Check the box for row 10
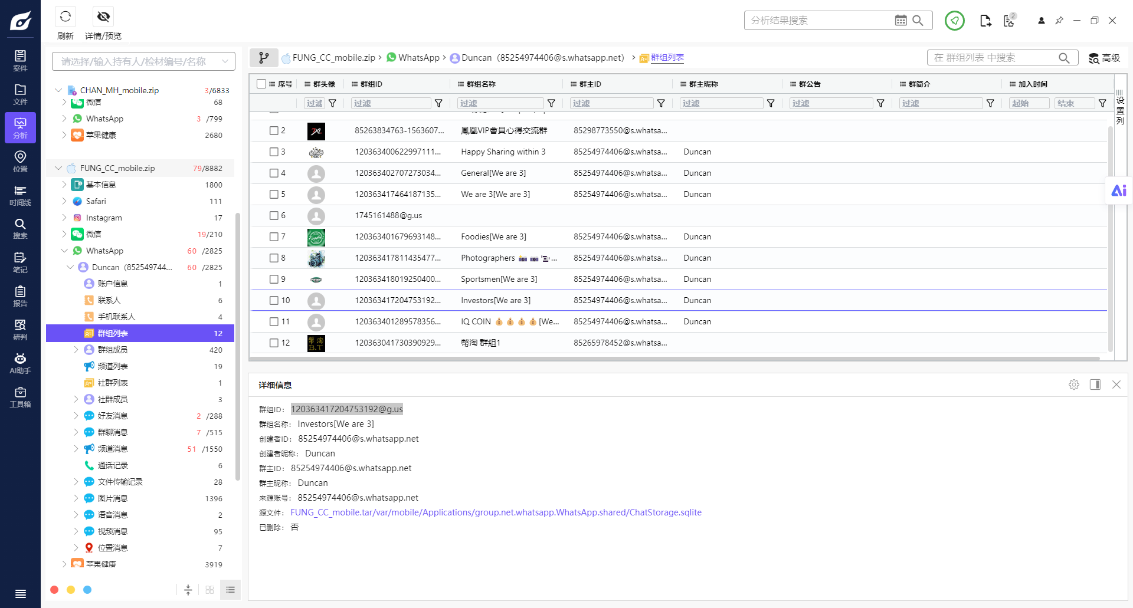Viewport: 1133px width, 608px height. click(274, 300)
